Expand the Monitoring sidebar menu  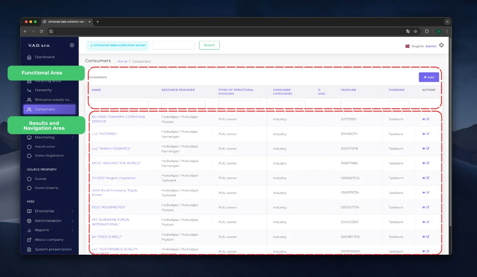[x=50, y=137]
